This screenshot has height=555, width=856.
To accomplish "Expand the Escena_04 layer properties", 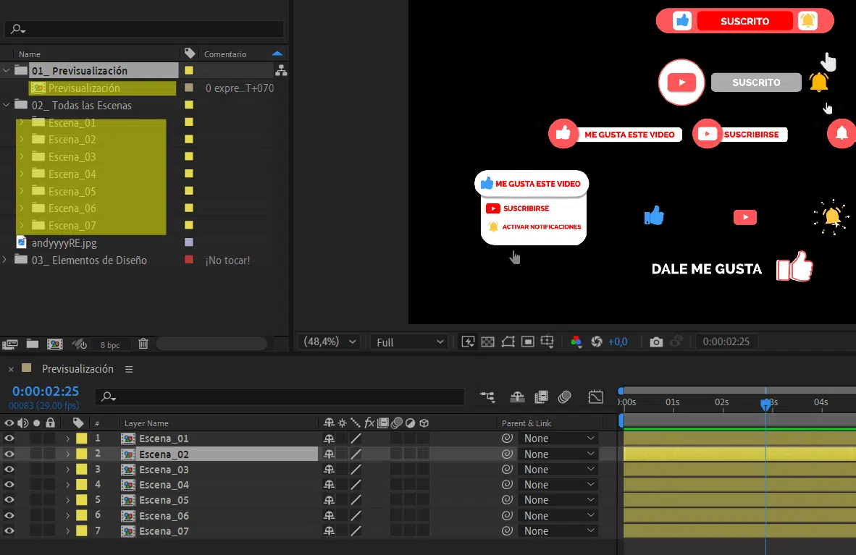I will click(x=67, y=485).
